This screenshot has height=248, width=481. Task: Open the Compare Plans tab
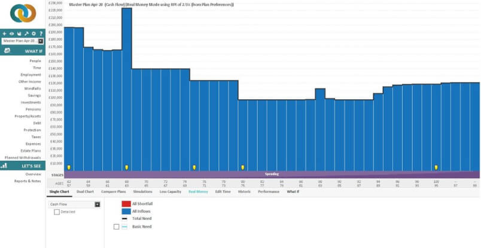click(x=114, y=191)
